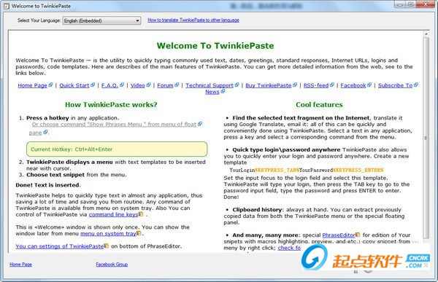Click external-link icon beside Buy TwinkiePaste
This screenshot has width=438, height=282.
[x=295, y=85]
